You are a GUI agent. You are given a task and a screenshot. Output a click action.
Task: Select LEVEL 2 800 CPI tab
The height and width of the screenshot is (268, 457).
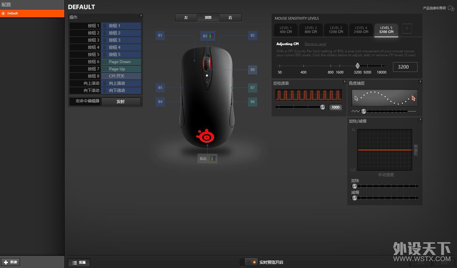click(x=311, y=30)
